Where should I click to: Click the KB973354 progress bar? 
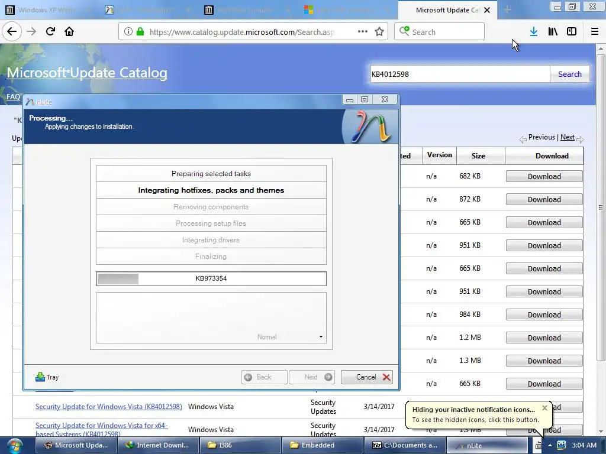pyautogui.click(x=211, y=278)
